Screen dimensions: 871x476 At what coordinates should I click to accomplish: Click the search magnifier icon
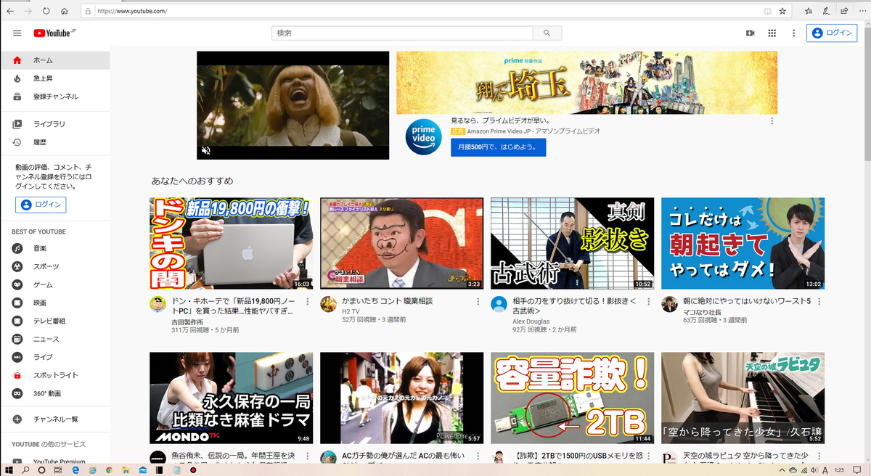(x=547, y=33)
